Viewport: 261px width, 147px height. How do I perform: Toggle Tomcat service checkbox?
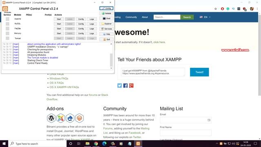tap(7, 38)
